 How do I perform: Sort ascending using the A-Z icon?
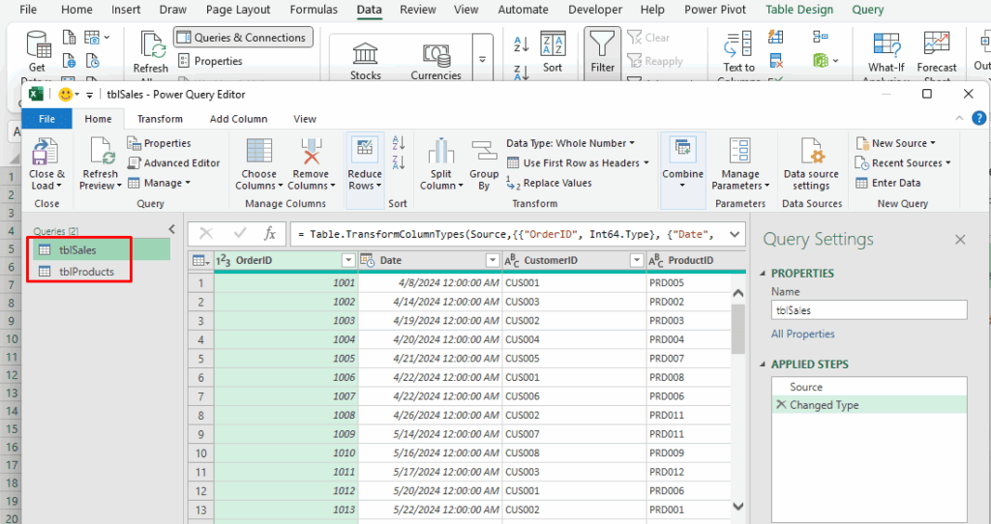click(398, 143)
